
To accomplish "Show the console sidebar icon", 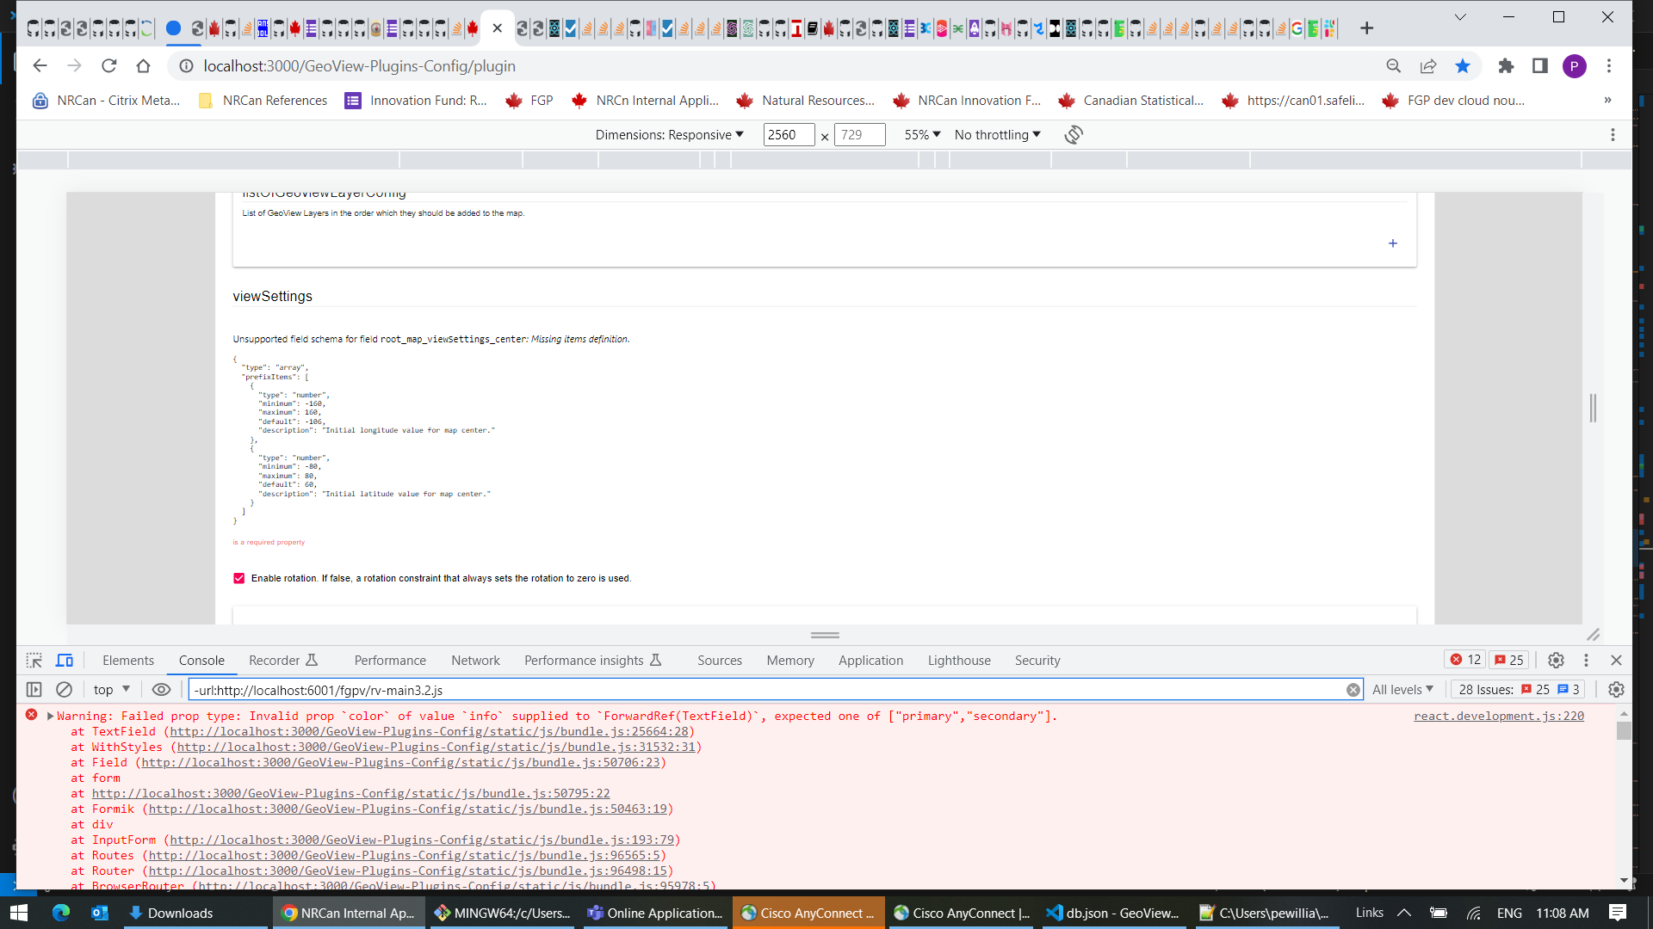I will point(34,689).
